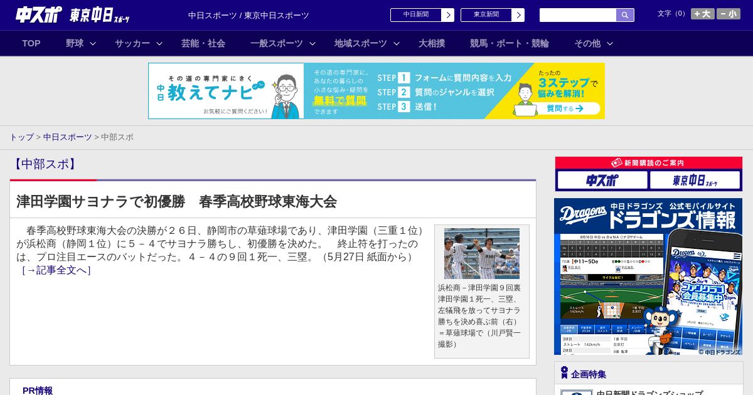753x395 pixels.
Task: Open the 中日新聞 link button
Action: click(416, 15)
